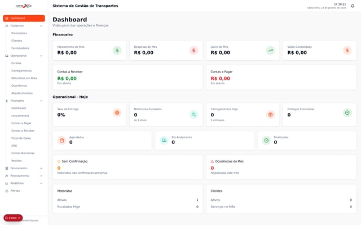Expand the Relatórios sidebar section
361x225 pixels.
pos(41,183)
